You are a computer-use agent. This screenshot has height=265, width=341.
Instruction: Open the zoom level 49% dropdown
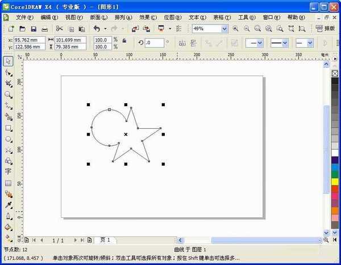tap(224, 28)
